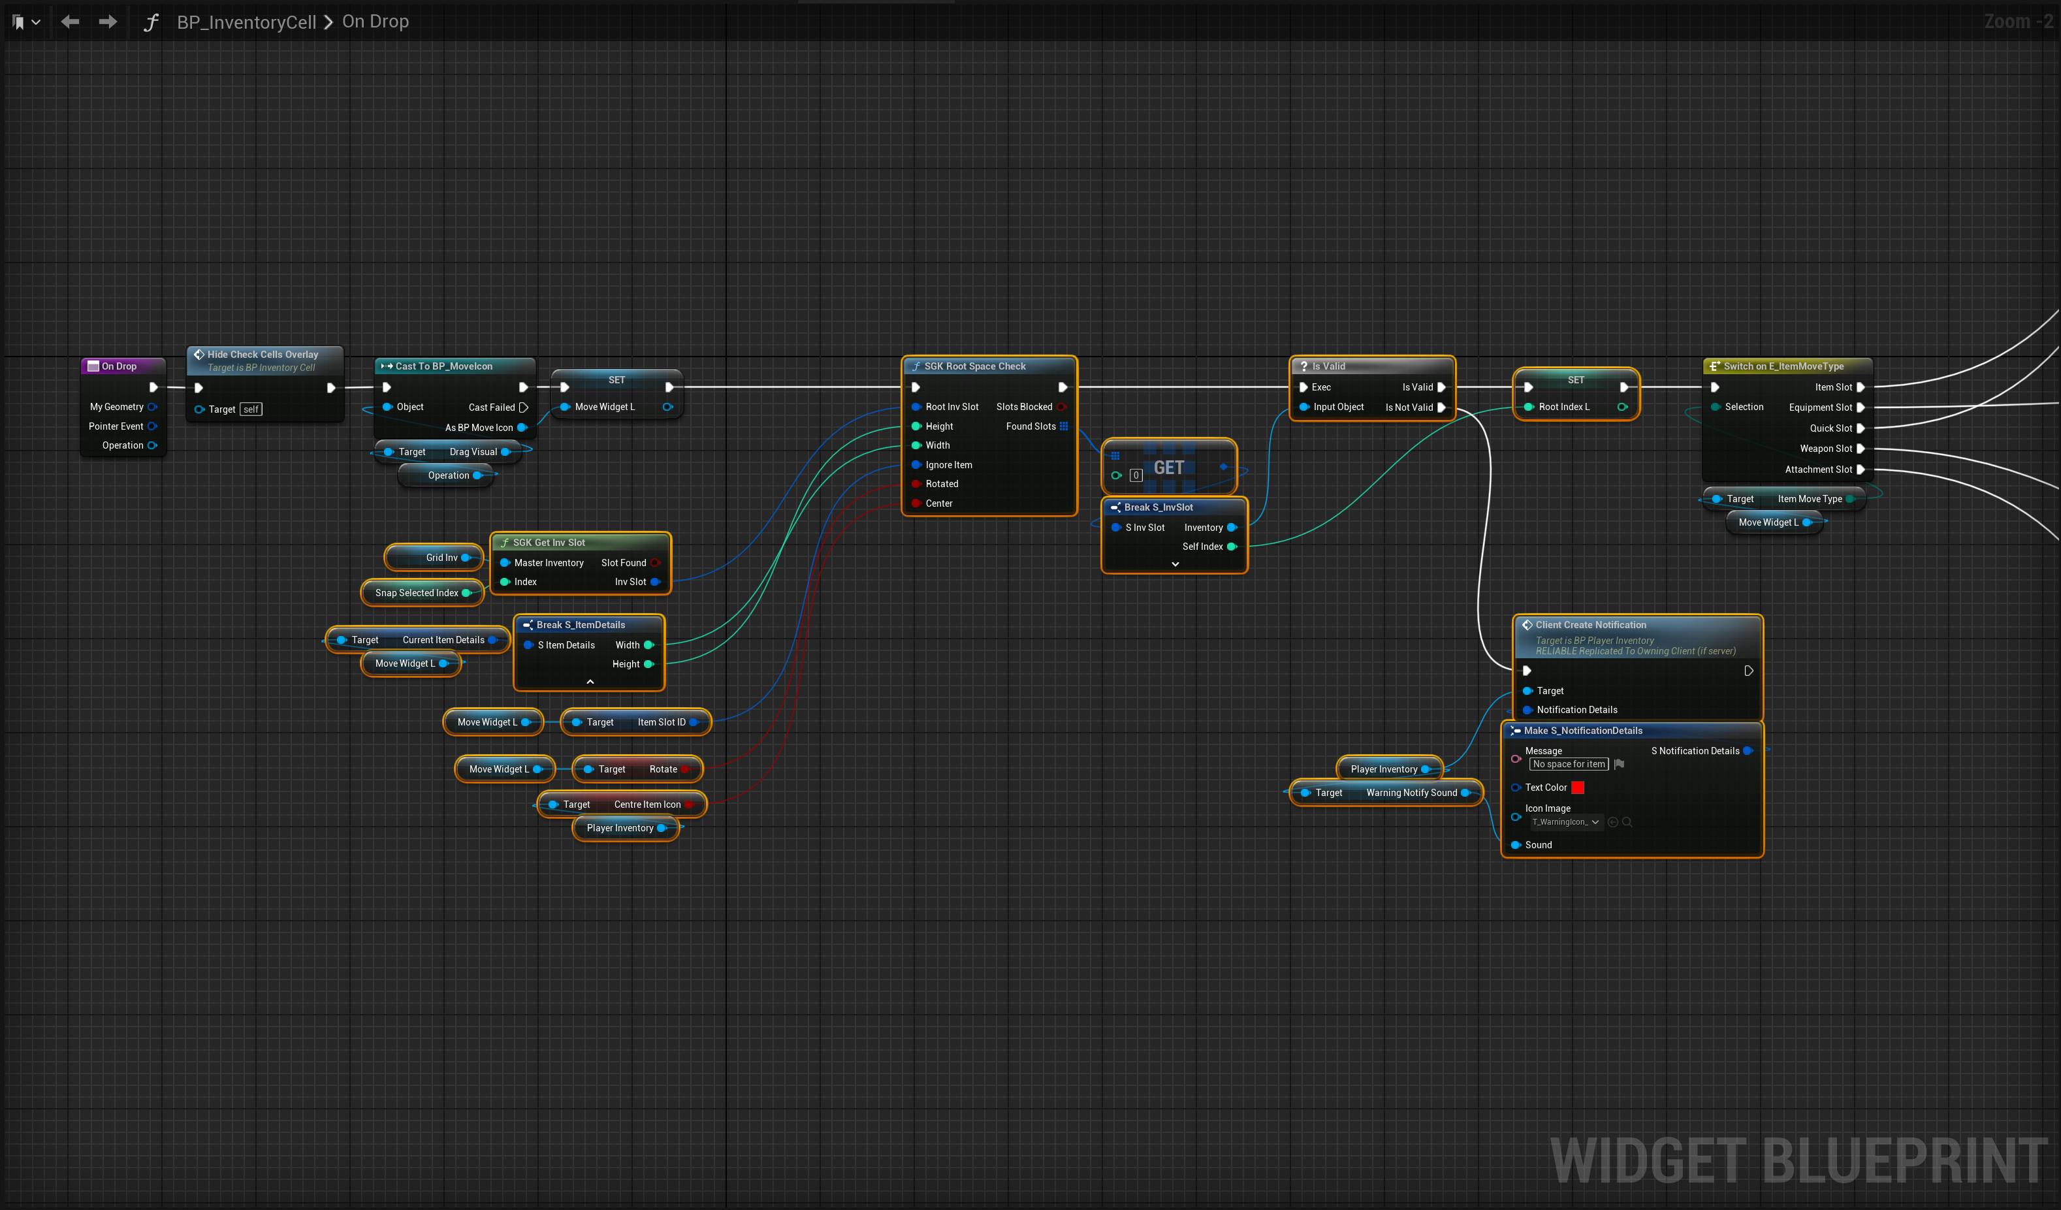Click the use selected asset arrow icon
The width and height of the screenshot is (2061, 1210).
(1613, 821)
